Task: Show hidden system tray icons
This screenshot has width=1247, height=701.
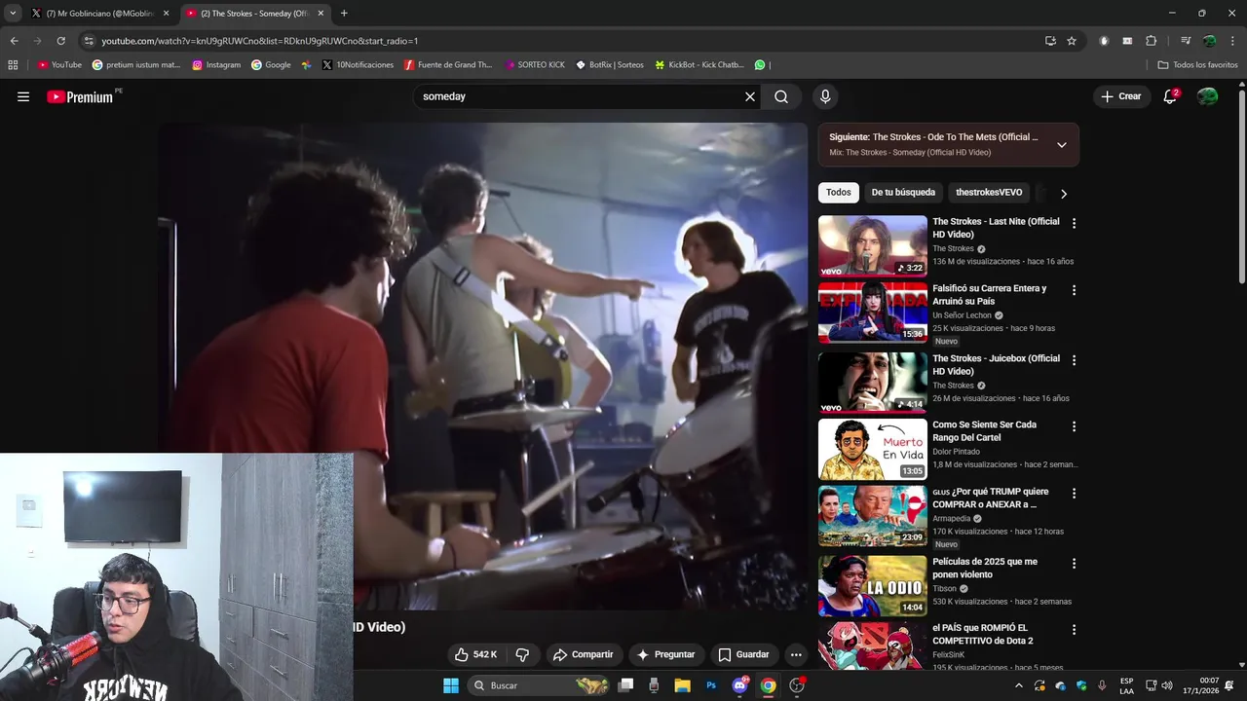Action: pyautogui.click(x=1019, y=685)
